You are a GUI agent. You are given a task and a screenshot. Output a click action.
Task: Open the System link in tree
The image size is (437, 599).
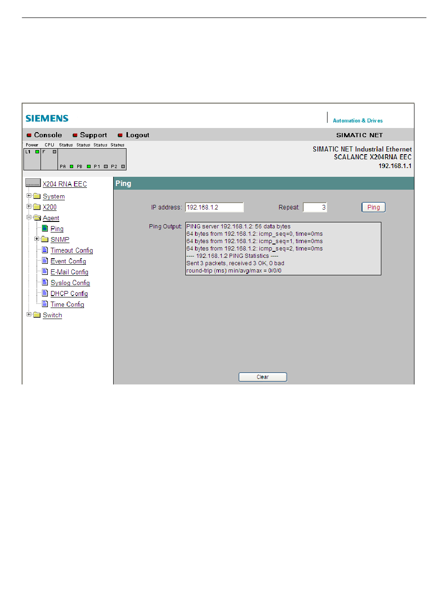point(54,197)
